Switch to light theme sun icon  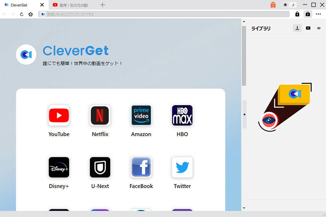(x=285, y=4)
